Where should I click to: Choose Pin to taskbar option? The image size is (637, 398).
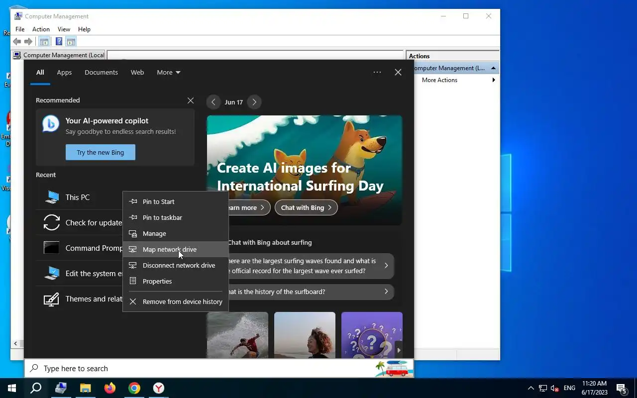[175, 217]
